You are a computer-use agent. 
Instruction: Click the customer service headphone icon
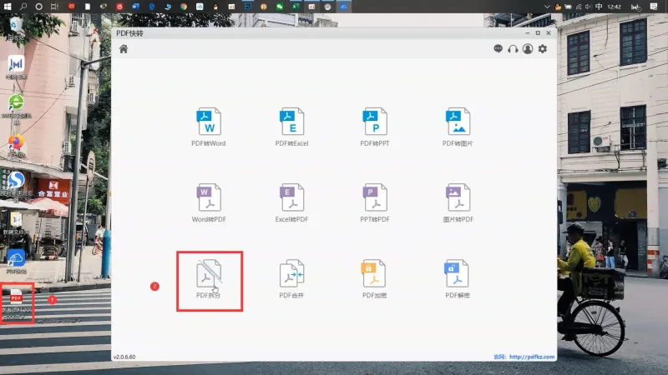(x=513, y=49)
